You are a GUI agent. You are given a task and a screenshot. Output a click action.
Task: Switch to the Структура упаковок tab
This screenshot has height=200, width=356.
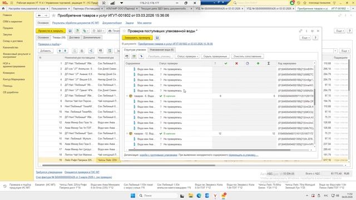[x=135, y=49]
